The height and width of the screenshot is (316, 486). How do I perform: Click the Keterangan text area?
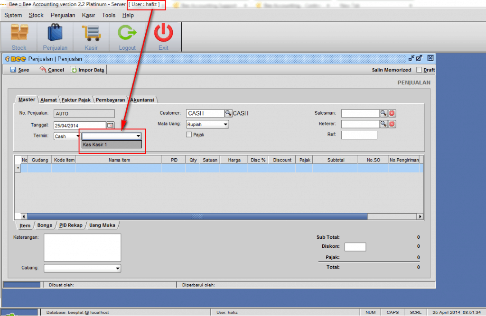[x=82, y=248]
